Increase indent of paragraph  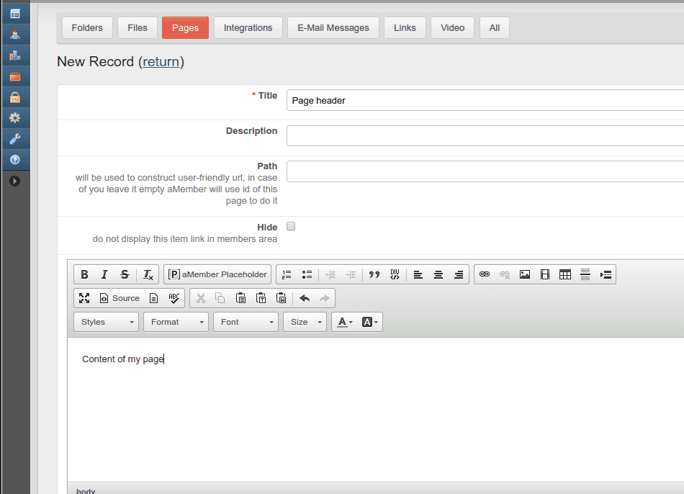[351, 274]
